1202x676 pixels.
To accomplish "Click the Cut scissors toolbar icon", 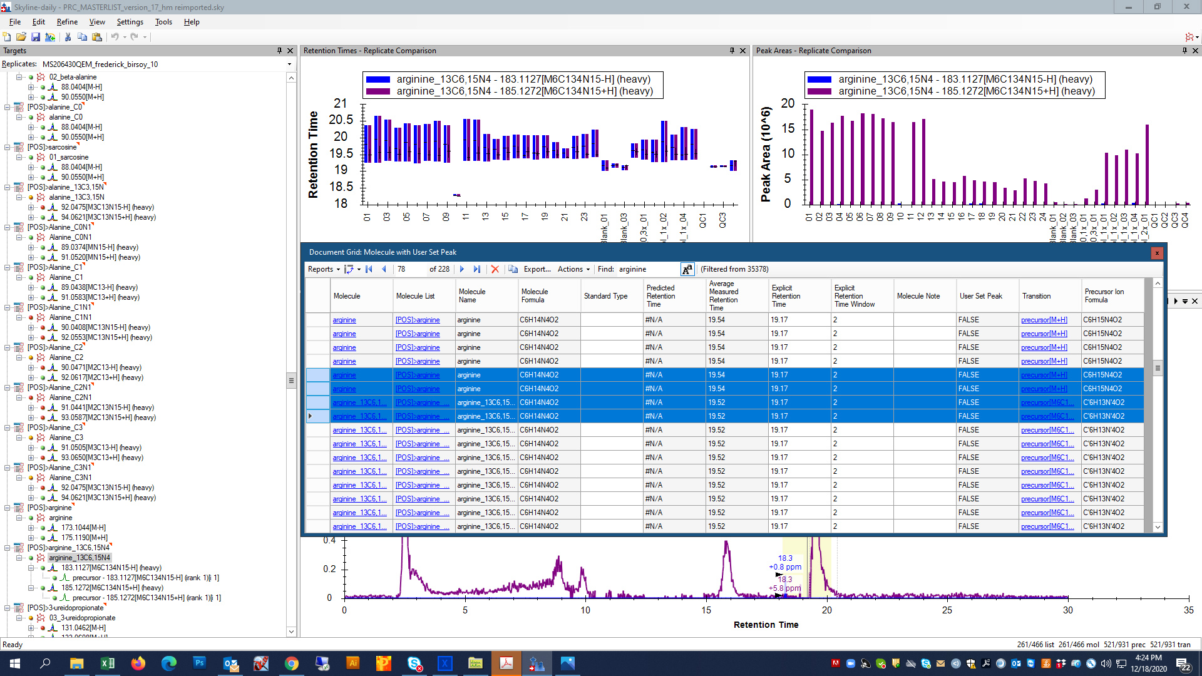I will [68, 37].
